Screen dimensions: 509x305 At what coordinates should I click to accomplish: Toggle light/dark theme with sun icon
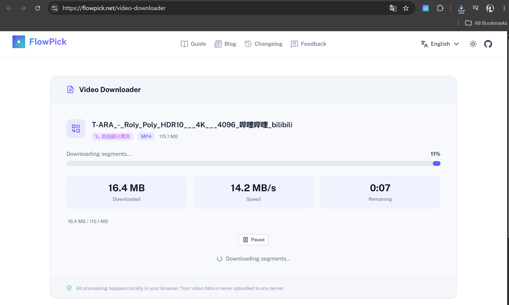(473, 44)
